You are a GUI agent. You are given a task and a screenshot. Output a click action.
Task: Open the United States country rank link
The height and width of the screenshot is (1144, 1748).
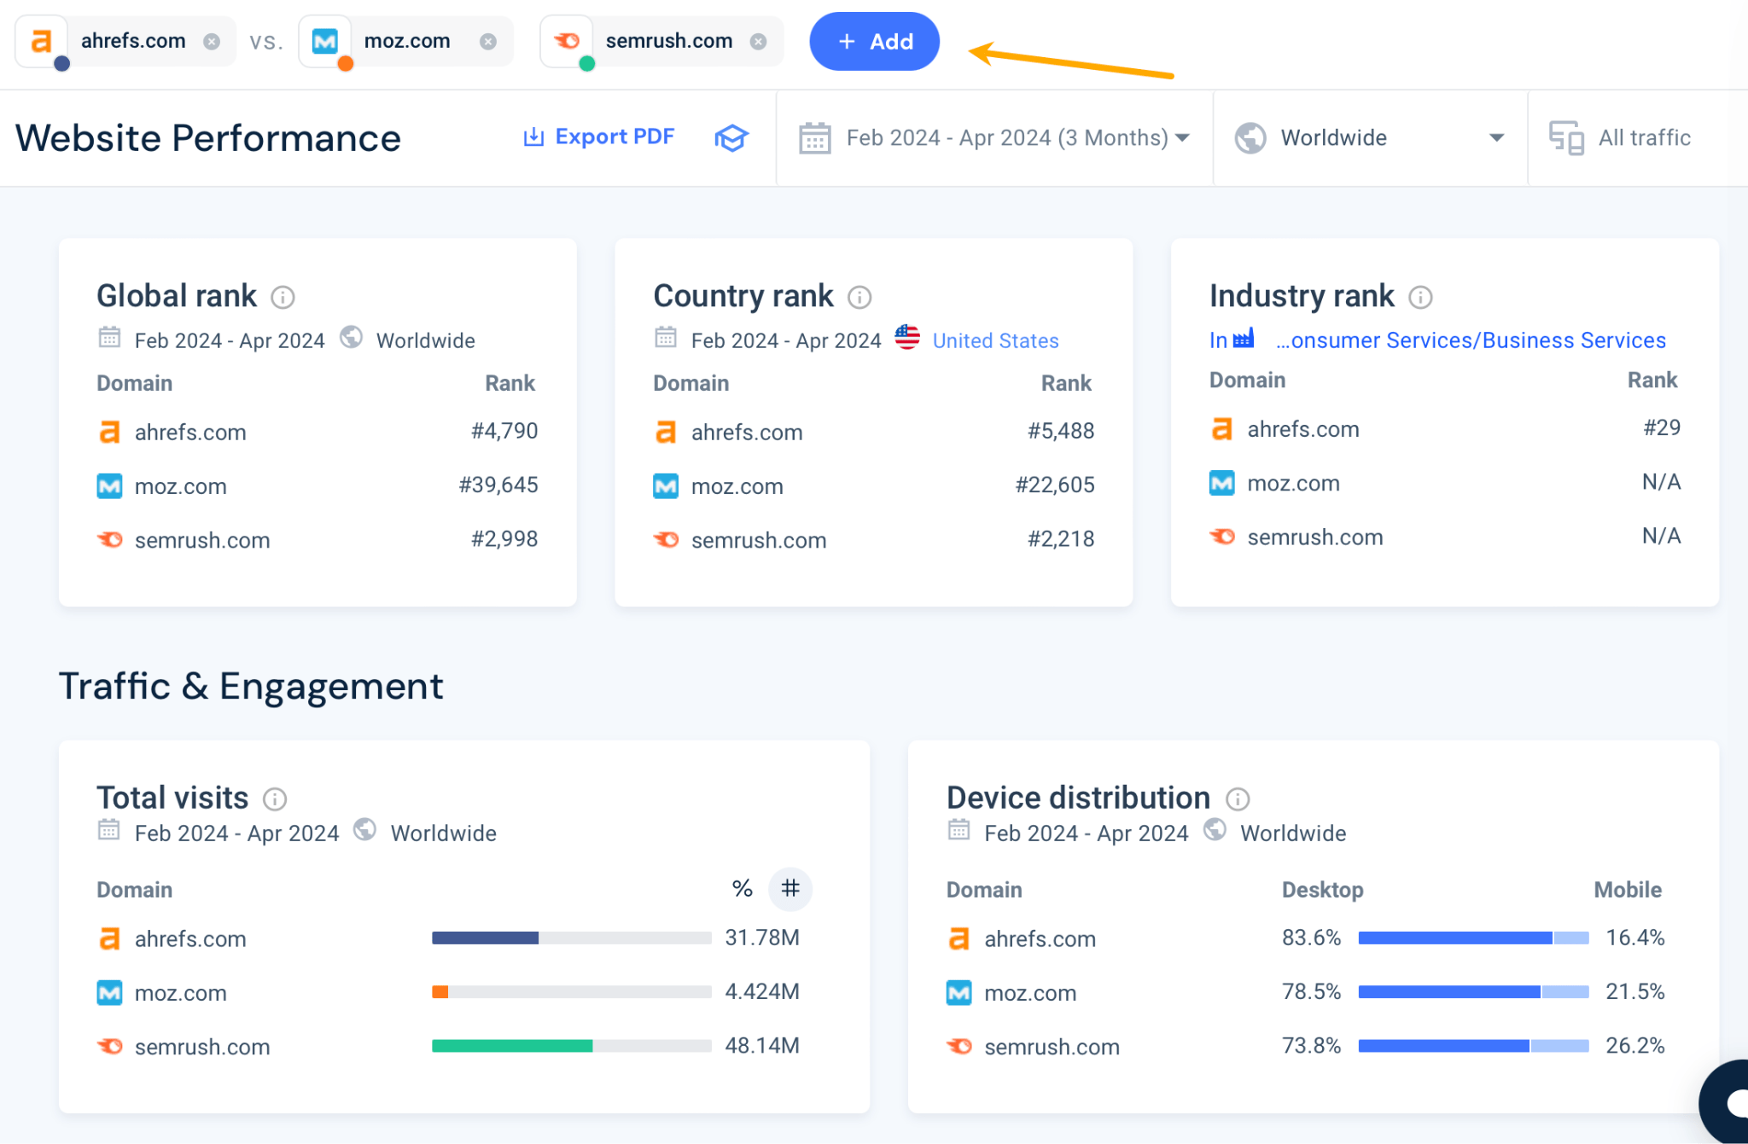995,340
